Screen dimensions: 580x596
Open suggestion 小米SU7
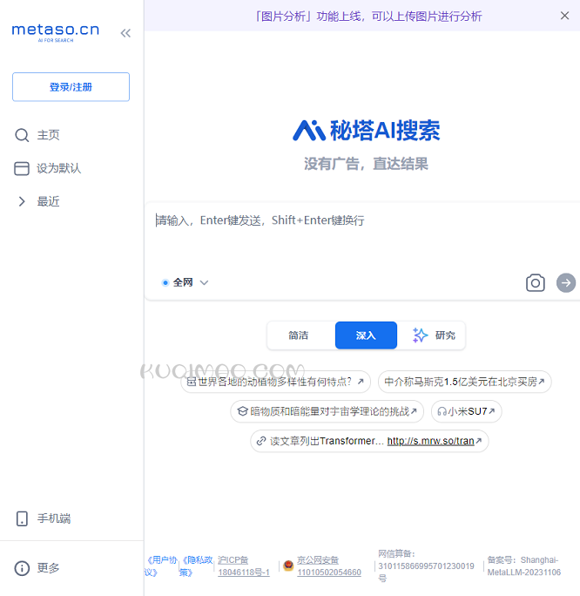467,411
